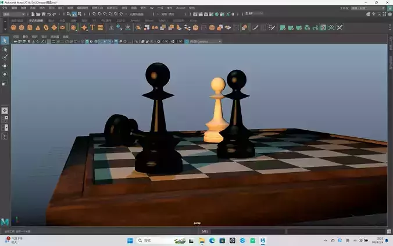Create a polygon disc from the shelf

pos(62,27)
